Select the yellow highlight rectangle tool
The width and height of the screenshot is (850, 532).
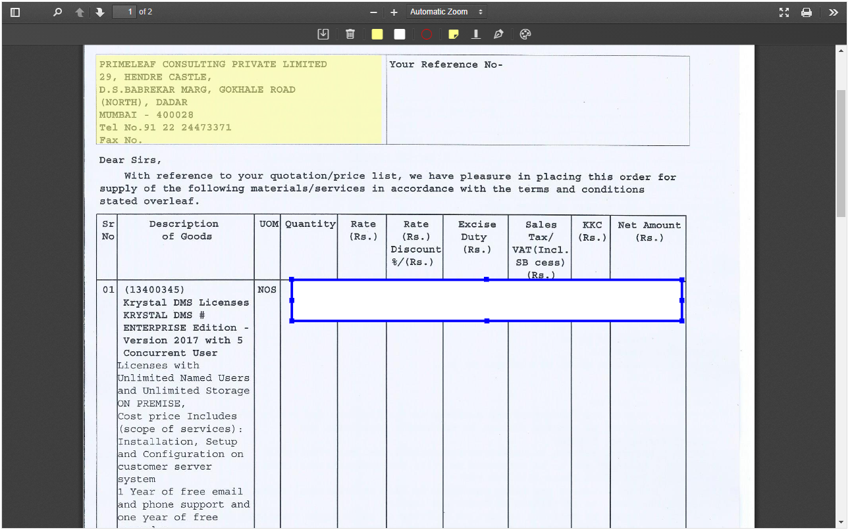point(377,34)
